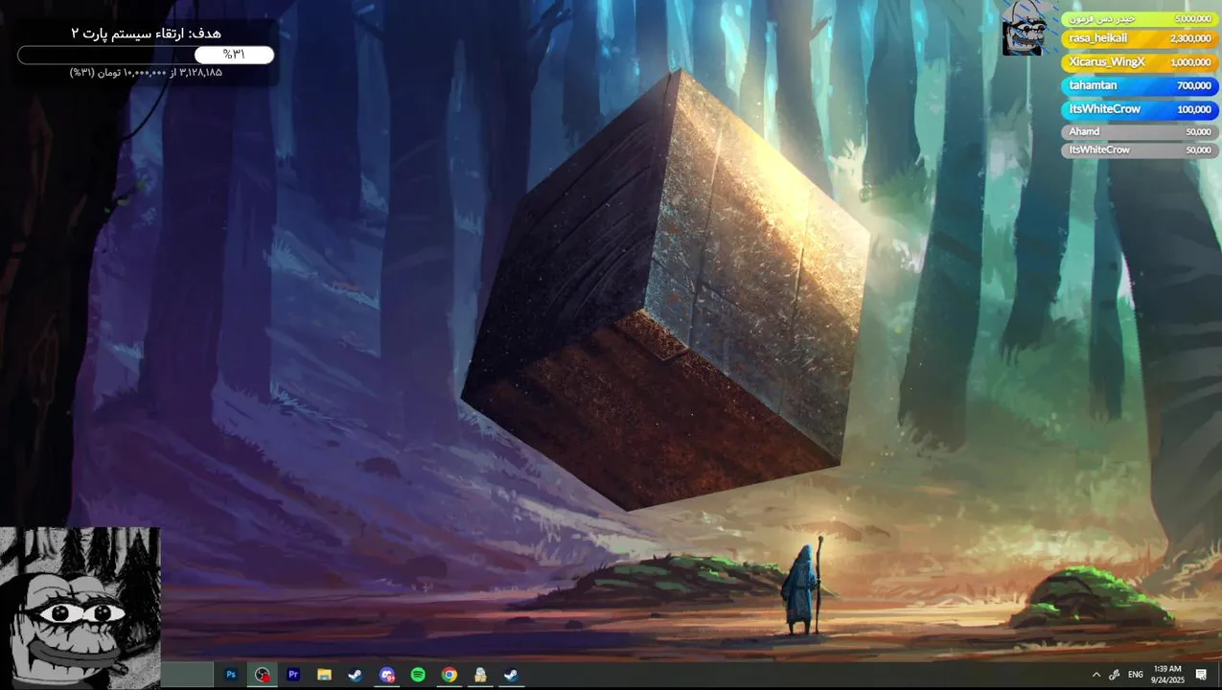
Task: Change the ENG input language
Action: pyautogui.click(x=1136, y=675)
